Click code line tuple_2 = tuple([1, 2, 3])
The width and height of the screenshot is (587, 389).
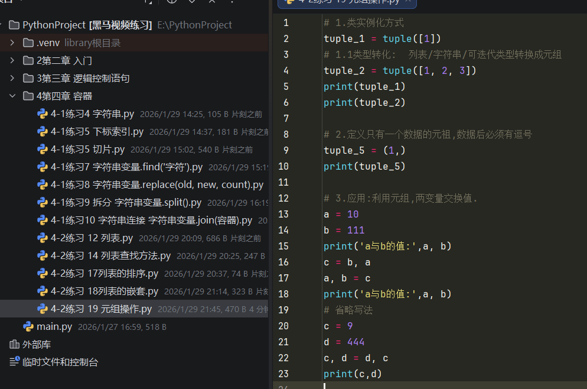click(x=400, y=70)
